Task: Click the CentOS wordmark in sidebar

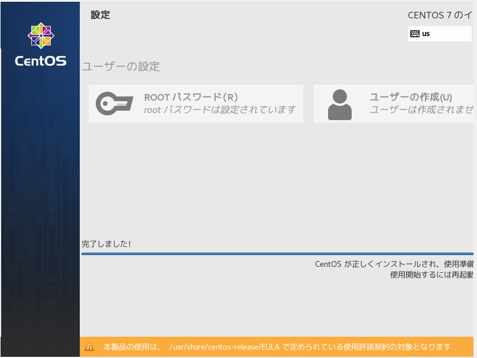Action: tap(40, 61)
